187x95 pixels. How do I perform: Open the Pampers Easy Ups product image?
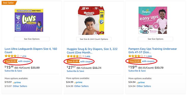coord(153,20)
